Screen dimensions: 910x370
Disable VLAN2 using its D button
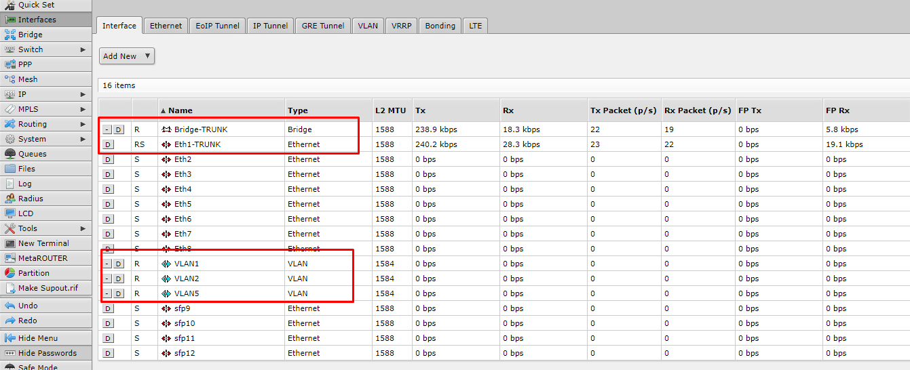[x=119, y=279]
